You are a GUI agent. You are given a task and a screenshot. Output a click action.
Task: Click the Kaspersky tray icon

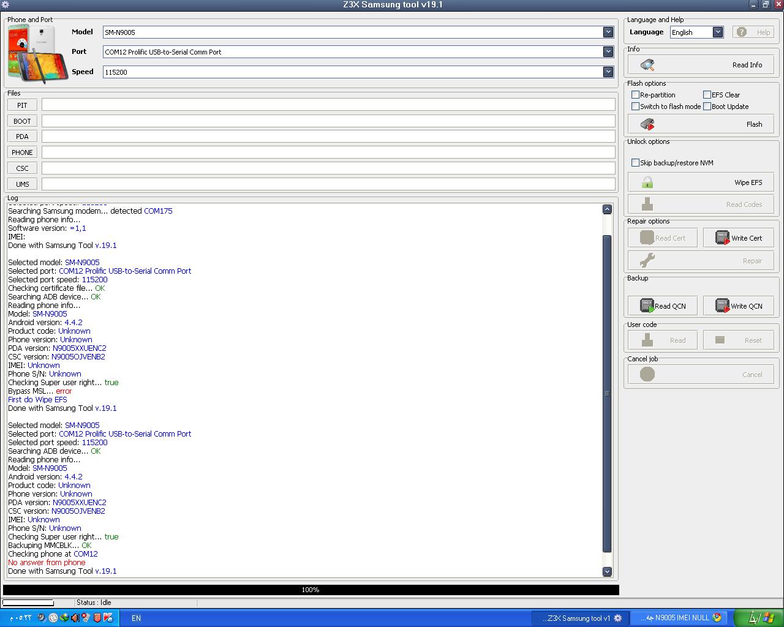coord(108,618)
